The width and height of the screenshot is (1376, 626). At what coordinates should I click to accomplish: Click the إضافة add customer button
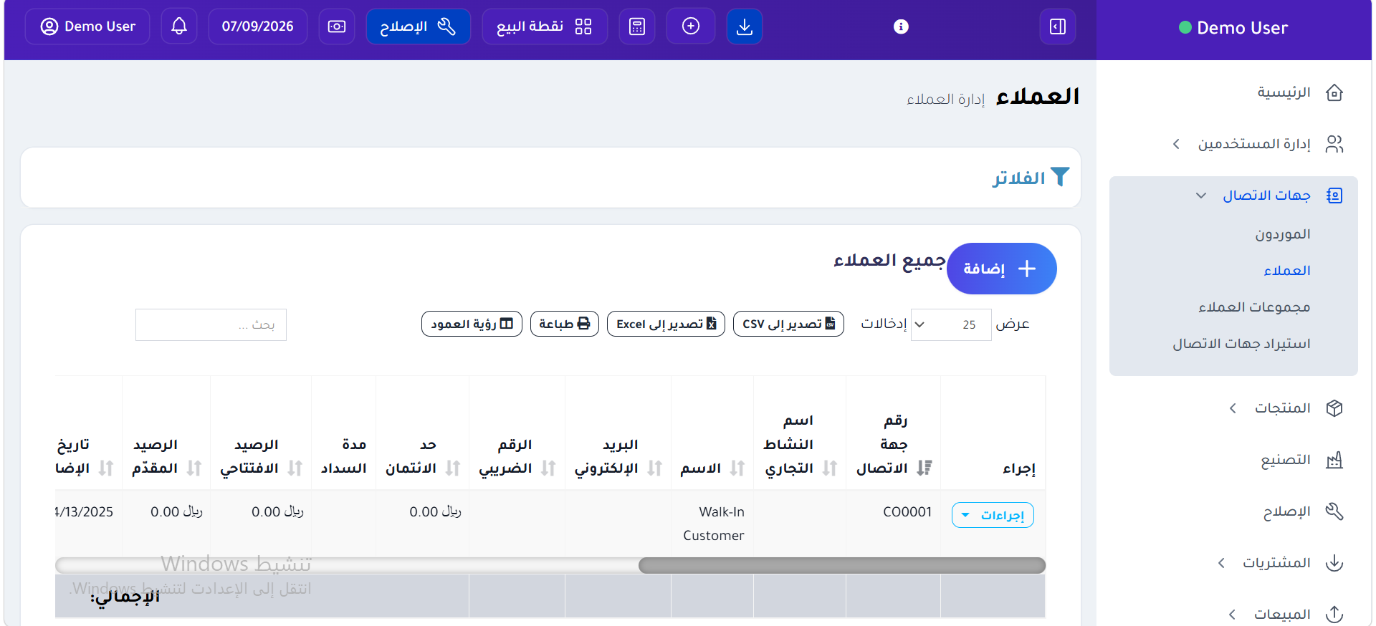coord(1001,269)
